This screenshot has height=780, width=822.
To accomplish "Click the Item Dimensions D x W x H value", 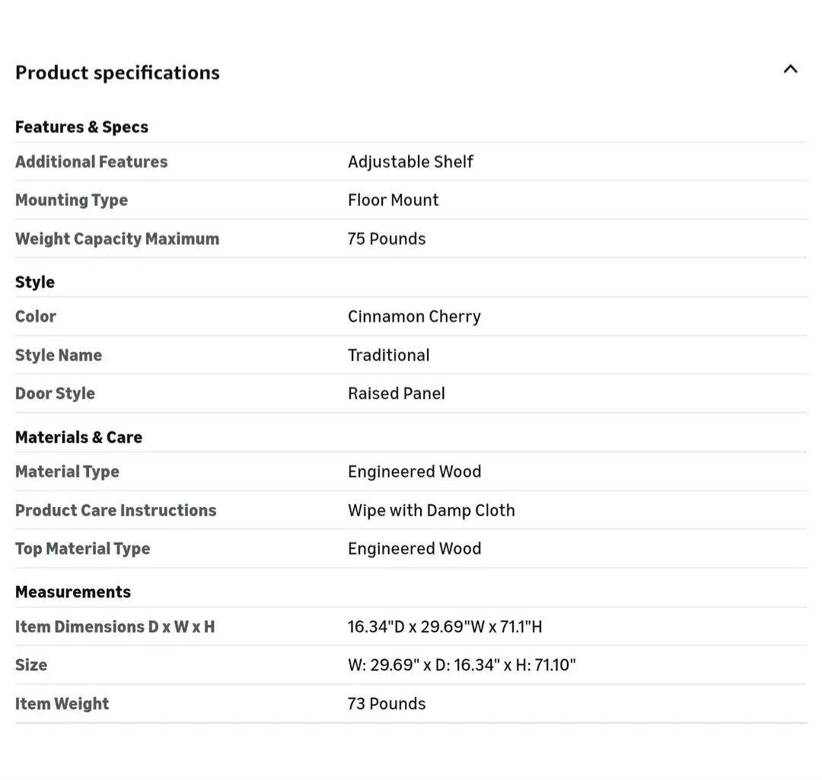I will [x=444, y=627].
